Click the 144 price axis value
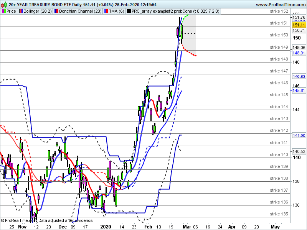Screen dimensions: 307x230 pyautogui.click(x=296, y=110)
